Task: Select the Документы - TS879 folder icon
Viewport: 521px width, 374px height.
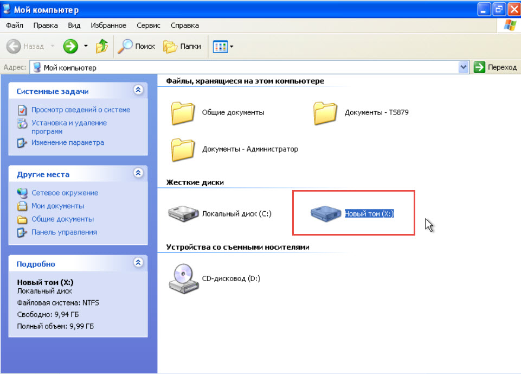Action: point(325,113)
